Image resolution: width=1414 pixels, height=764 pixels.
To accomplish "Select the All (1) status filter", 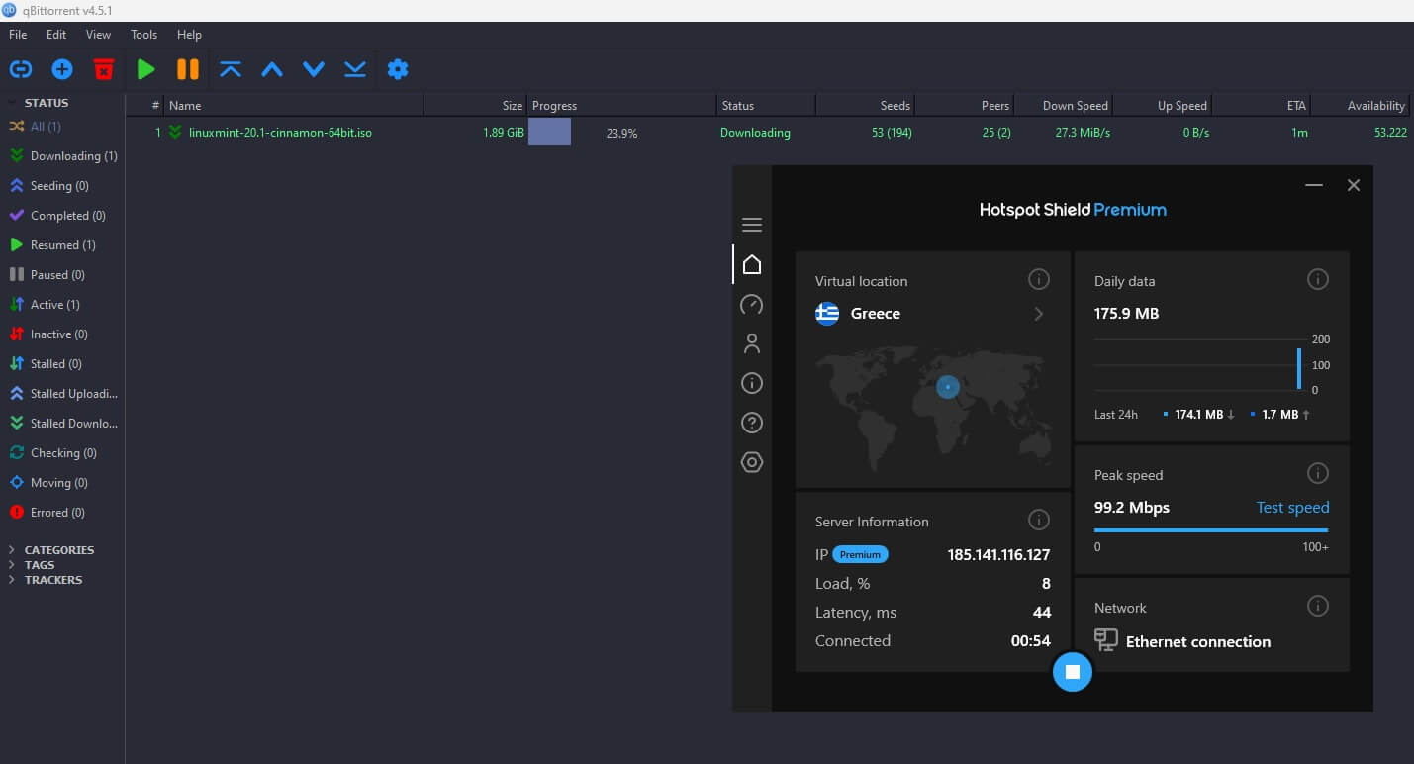I will coord(36,127).
